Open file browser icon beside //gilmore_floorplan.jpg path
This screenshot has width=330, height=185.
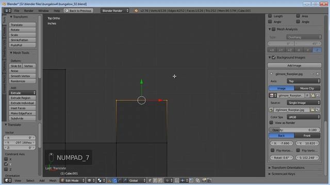312,109
